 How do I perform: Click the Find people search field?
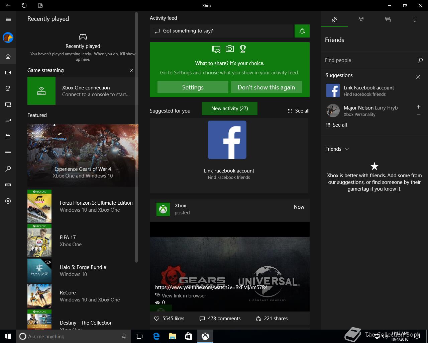[x=369, y=60]
